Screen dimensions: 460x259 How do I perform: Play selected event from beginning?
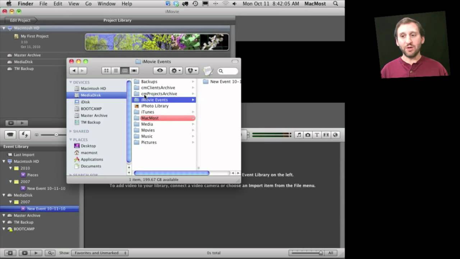click(x=36, y=253)
